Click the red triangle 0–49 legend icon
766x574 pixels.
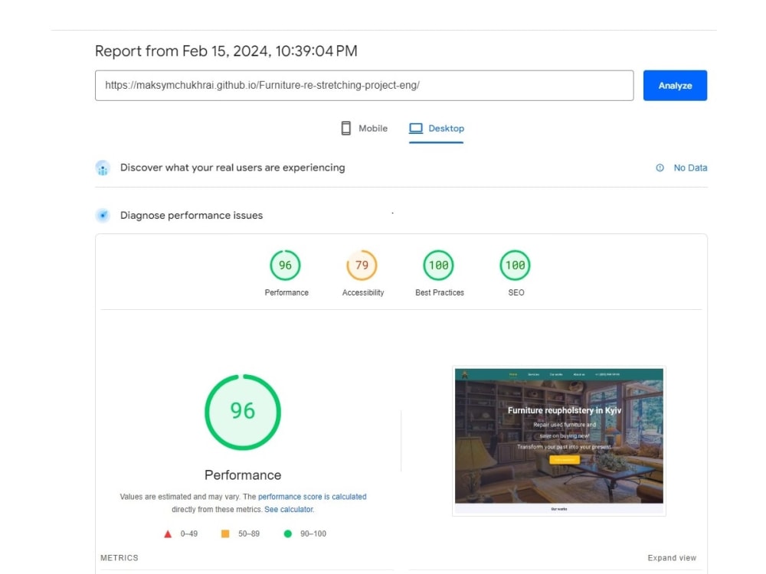168,534
